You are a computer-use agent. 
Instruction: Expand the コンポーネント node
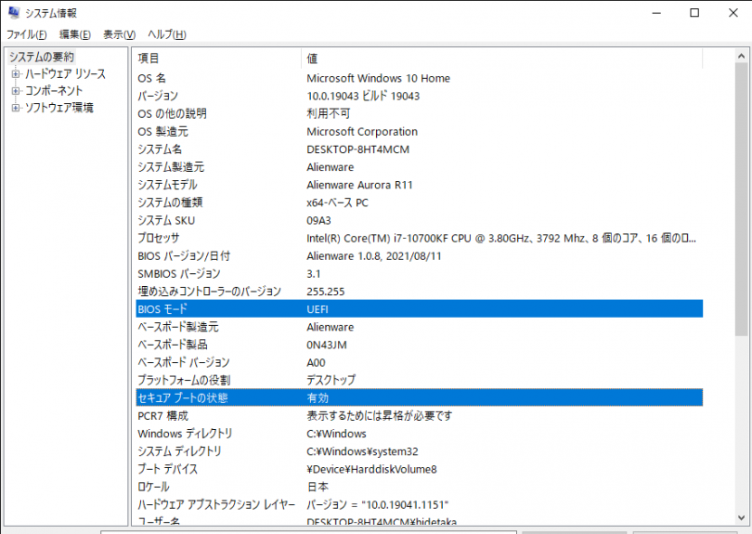[16, 91]
